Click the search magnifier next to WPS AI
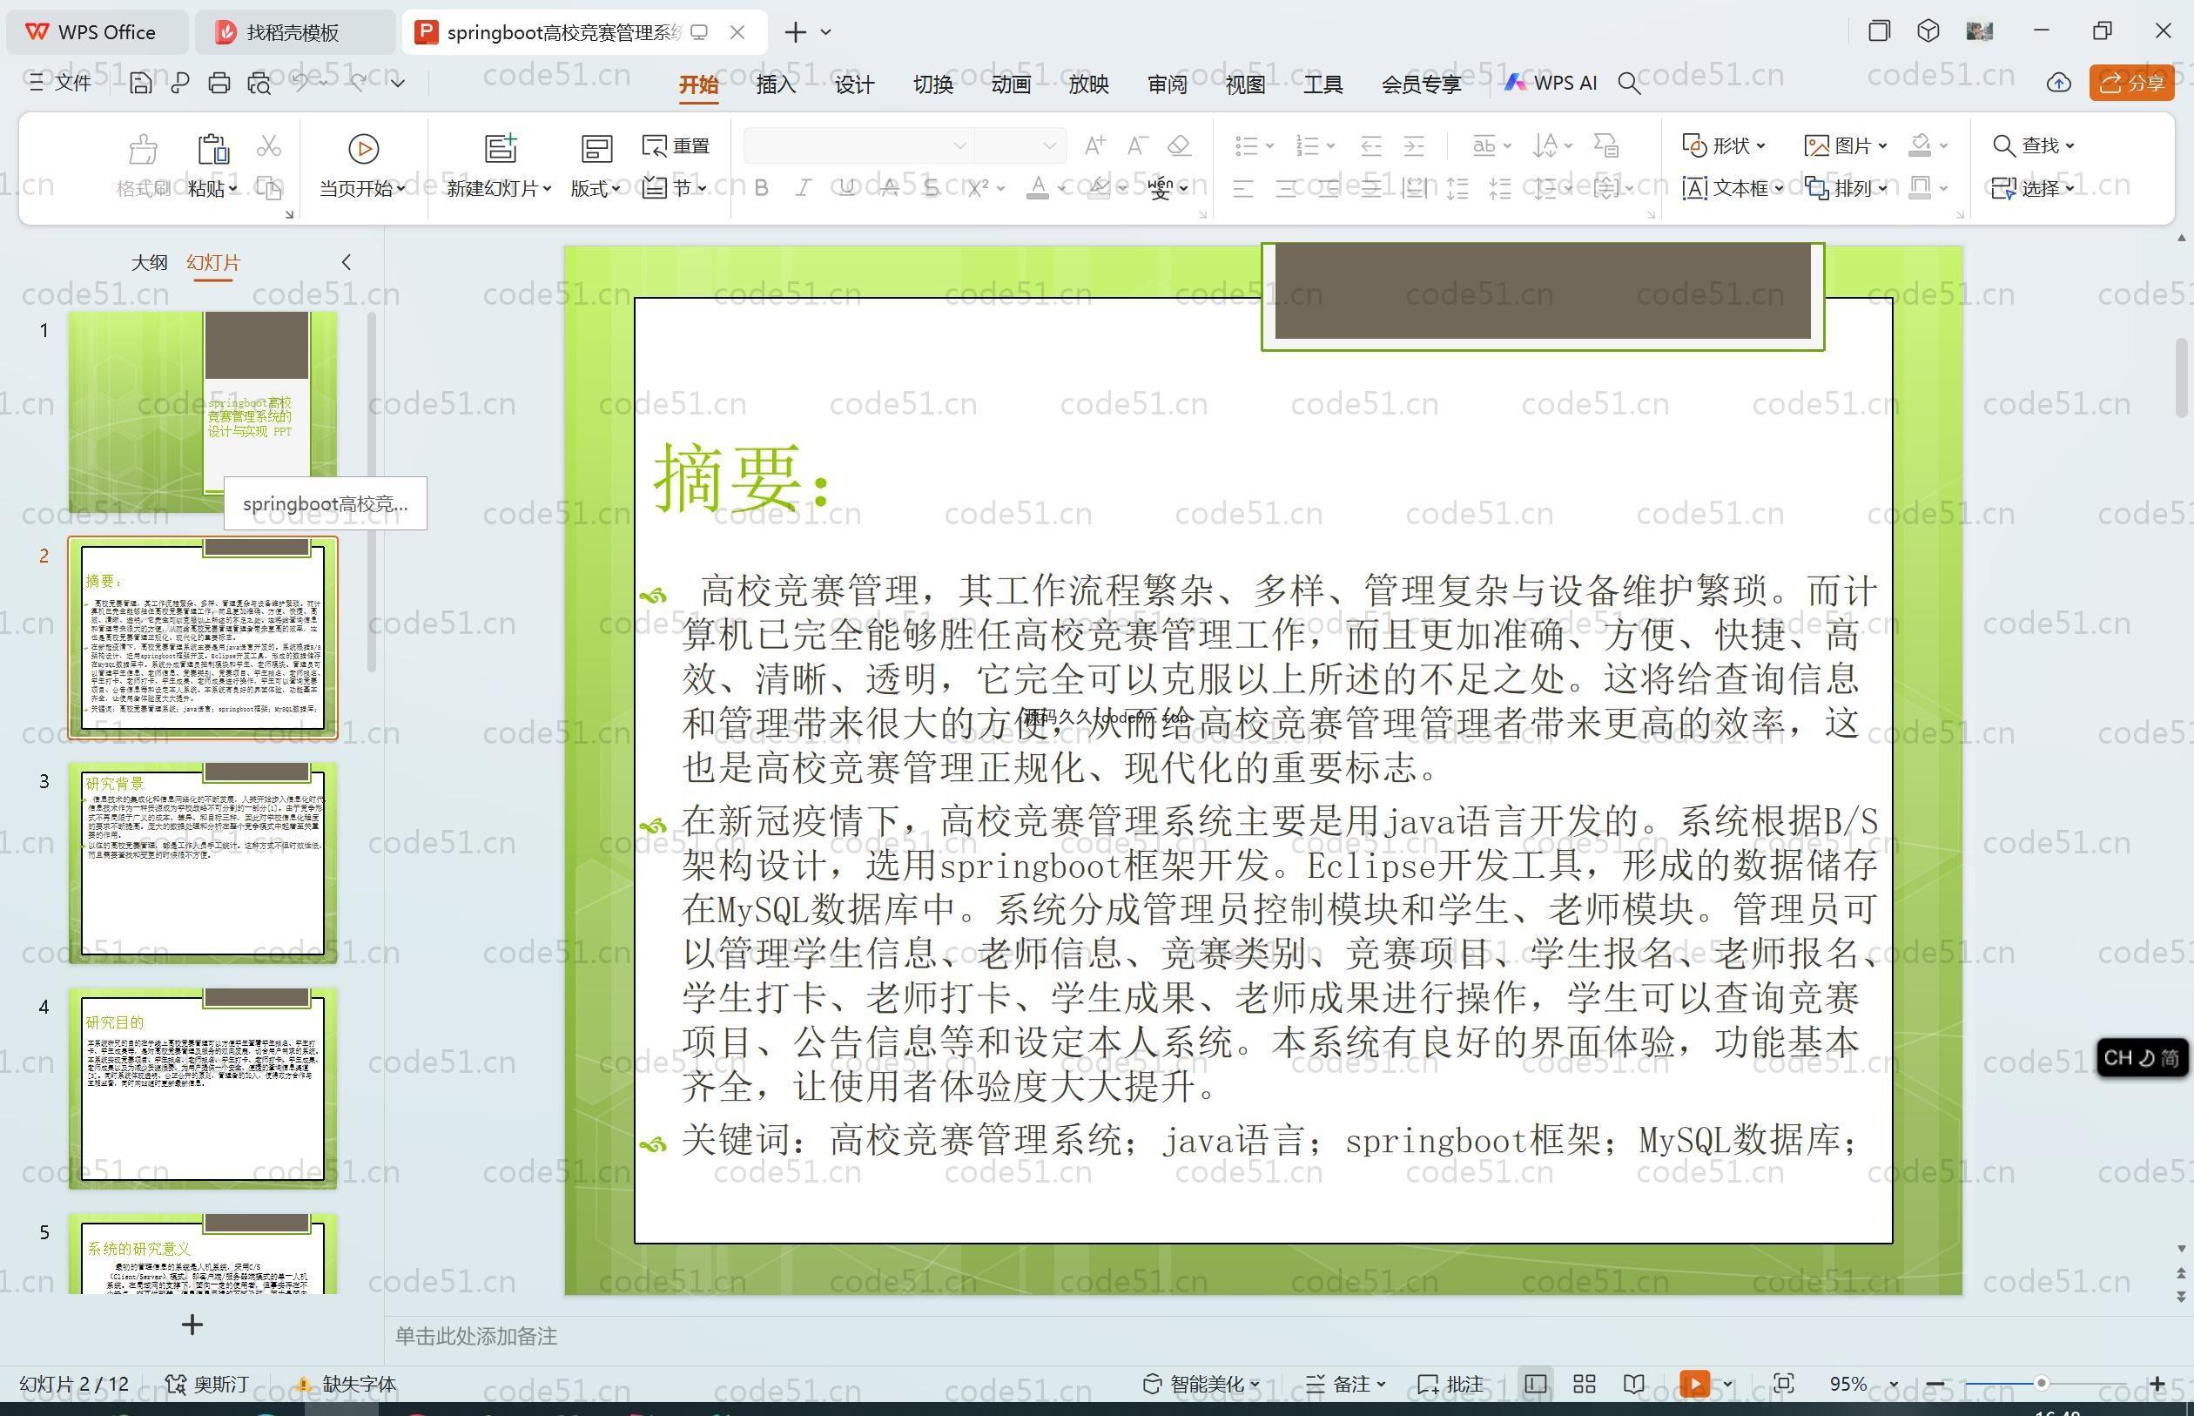2194x1416 pixels. 1629,84
